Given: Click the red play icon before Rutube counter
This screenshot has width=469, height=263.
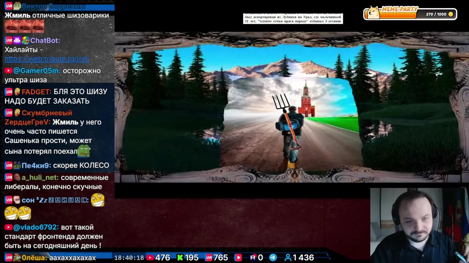Looking at the screenshot, I should tap(238, 258).
